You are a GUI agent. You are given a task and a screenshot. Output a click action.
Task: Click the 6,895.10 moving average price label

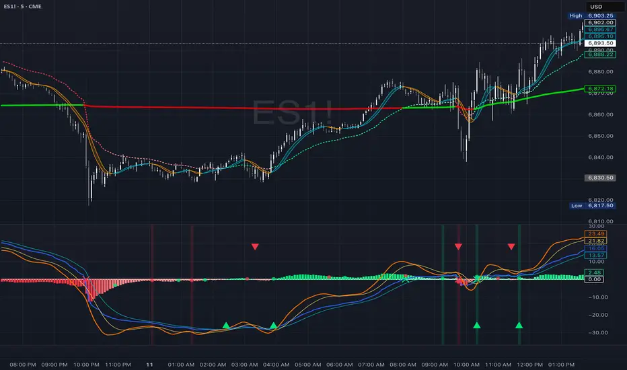[600, 36]
